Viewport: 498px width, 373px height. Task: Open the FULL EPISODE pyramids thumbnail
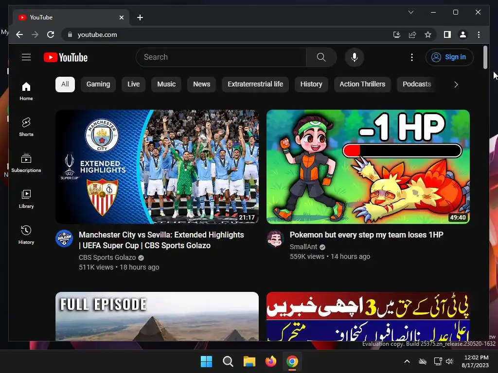(x=157, y=316)
